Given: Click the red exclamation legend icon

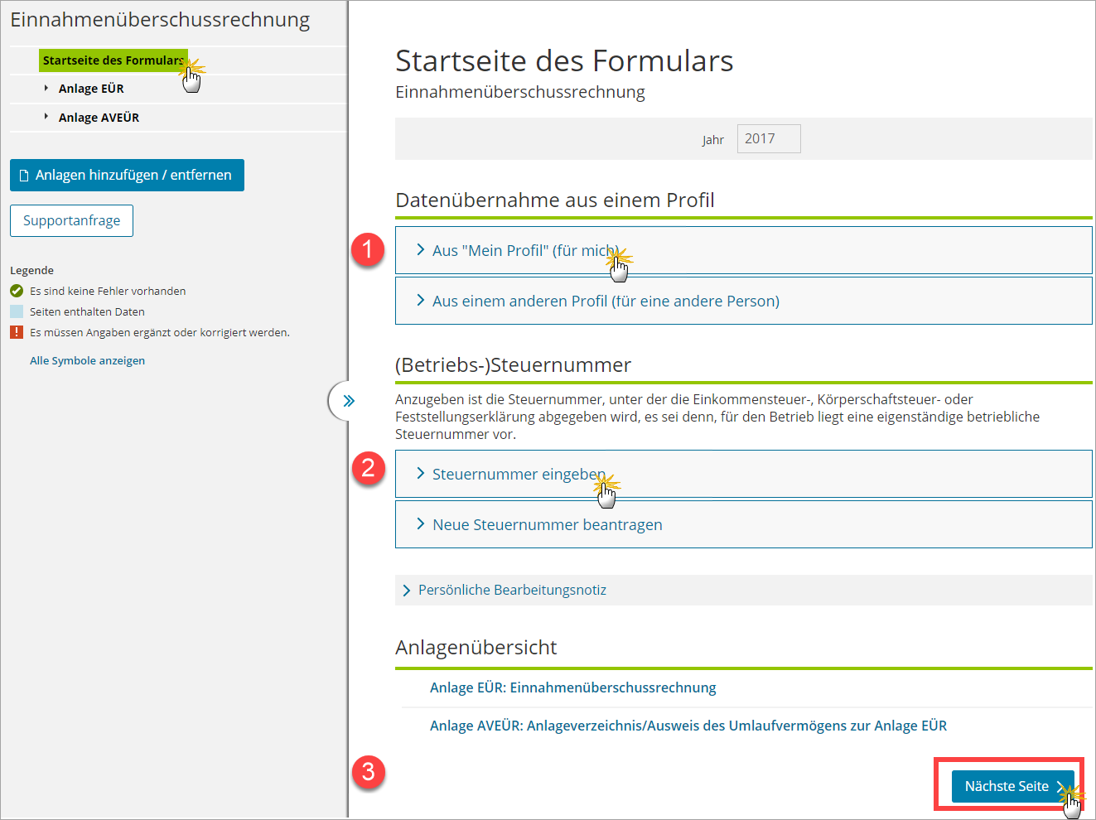Looking at the screenshot, I should (17, 332).
